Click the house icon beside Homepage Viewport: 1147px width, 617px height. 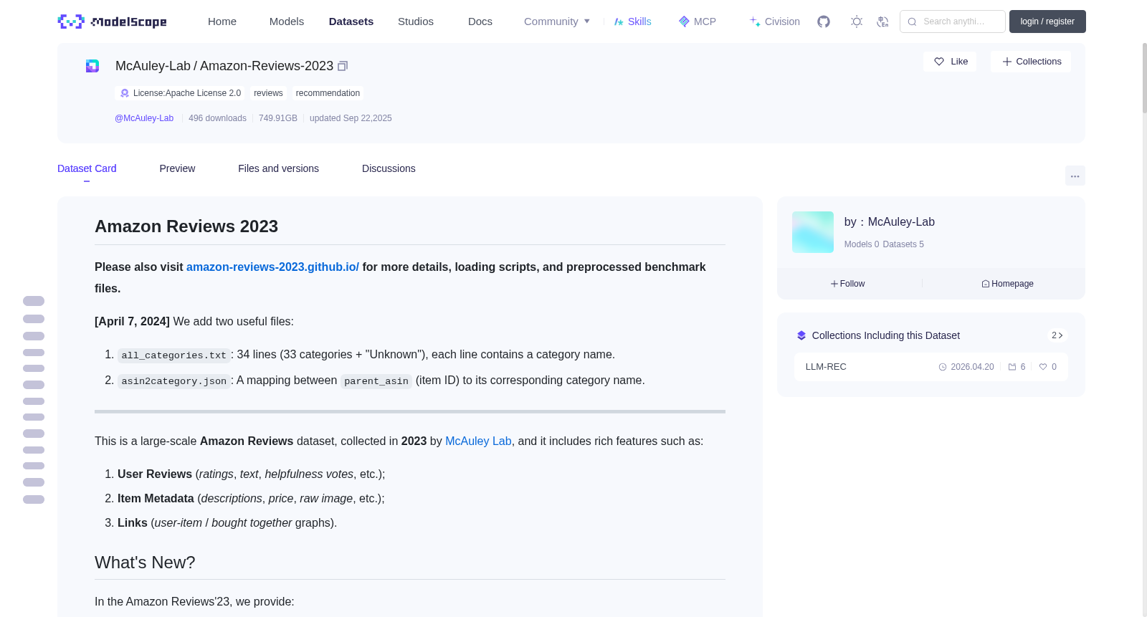pos(986,284)
